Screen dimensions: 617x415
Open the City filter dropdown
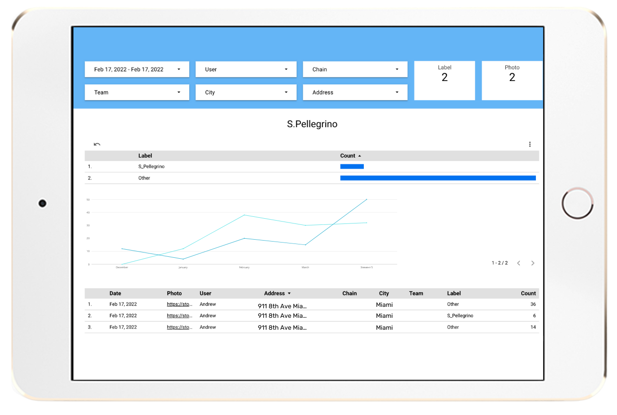pos(246,92)
